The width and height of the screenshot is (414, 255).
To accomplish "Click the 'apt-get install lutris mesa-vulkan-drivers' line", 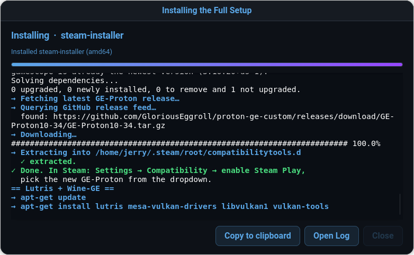I will coord(170,206).
